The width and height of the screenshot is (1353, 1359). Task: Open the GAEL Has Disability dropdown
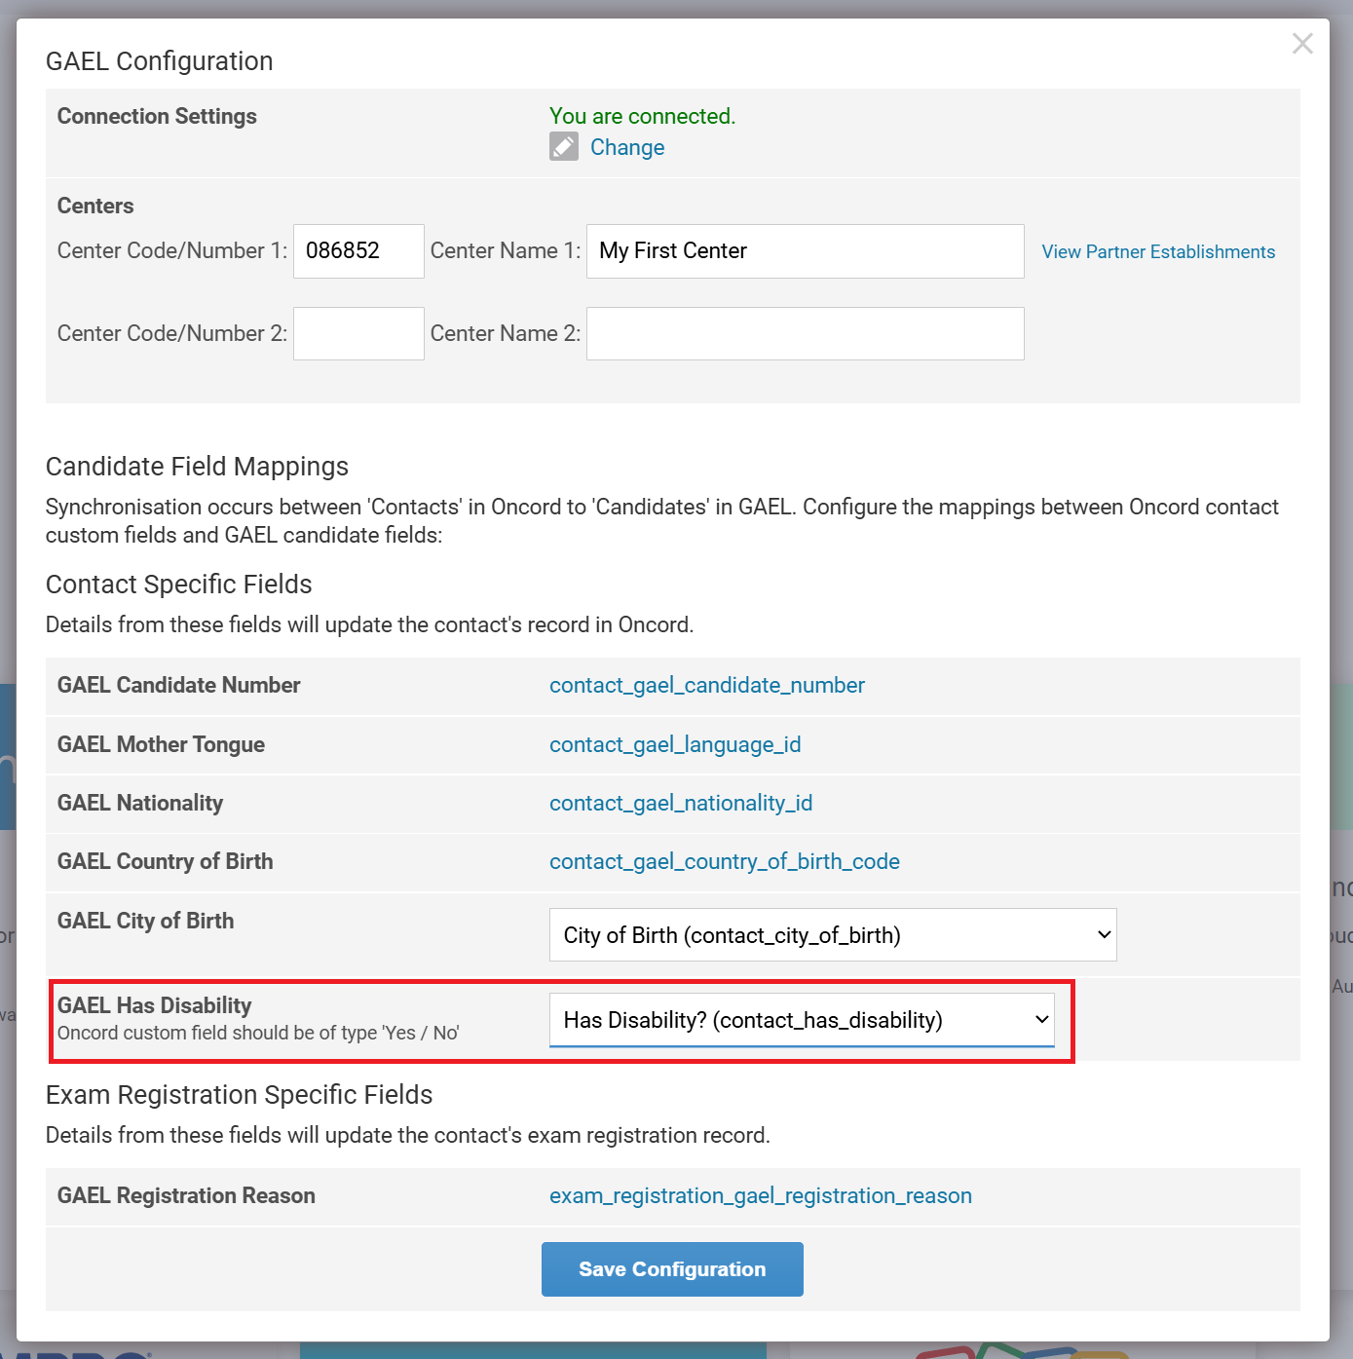click(802, 1020)
